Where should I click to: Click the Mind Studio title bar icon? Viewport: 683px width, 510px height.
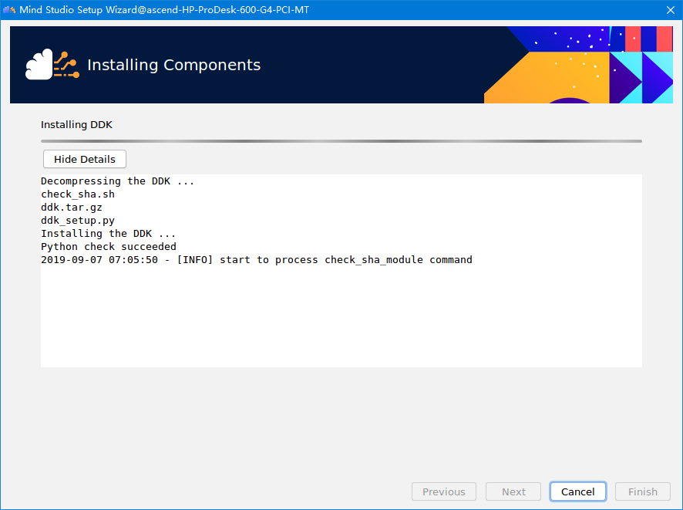pyautogui.click(x=9, y=9)
